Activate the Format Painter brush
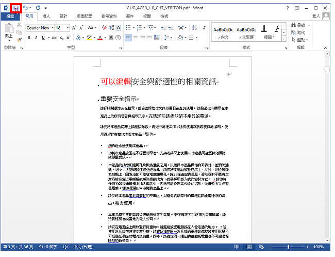335x257 pixels. pos(19,40)
